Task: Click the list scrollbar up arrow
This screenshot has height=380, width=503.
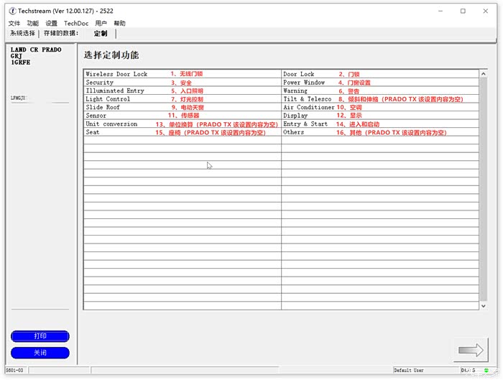Action: (x=483, y=73)
